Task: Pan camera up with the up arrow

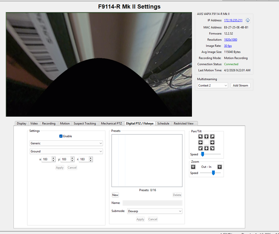Action: pos(206,137)
